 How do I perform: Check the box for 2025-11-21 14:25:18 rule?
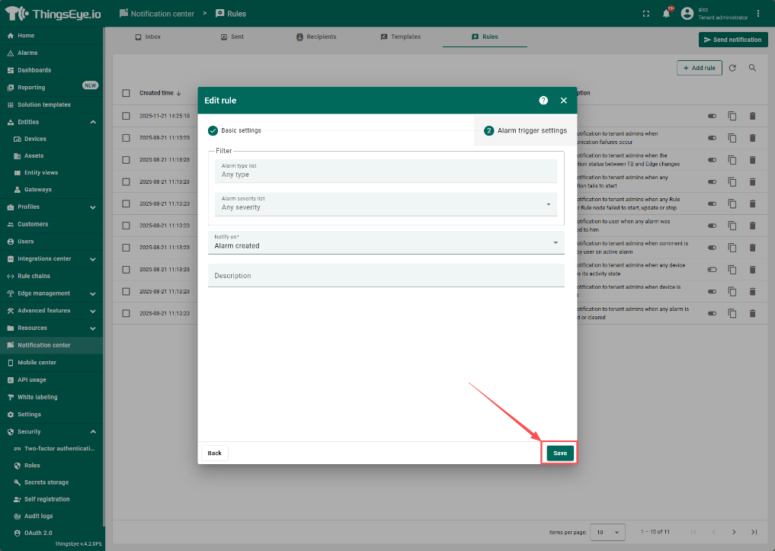(x=126, y=116)
